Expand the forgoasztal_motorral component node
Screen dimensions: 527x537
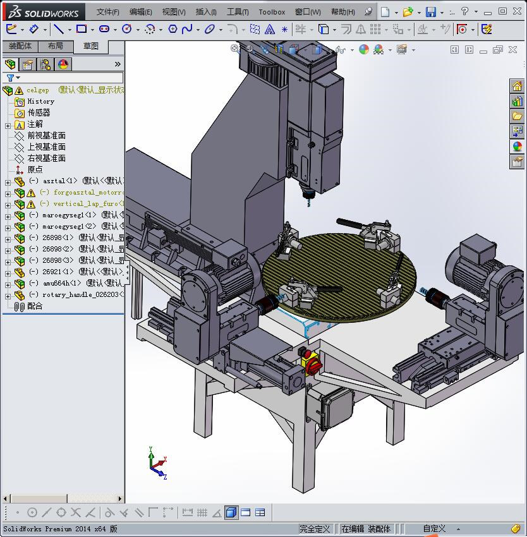click(8, 194)
